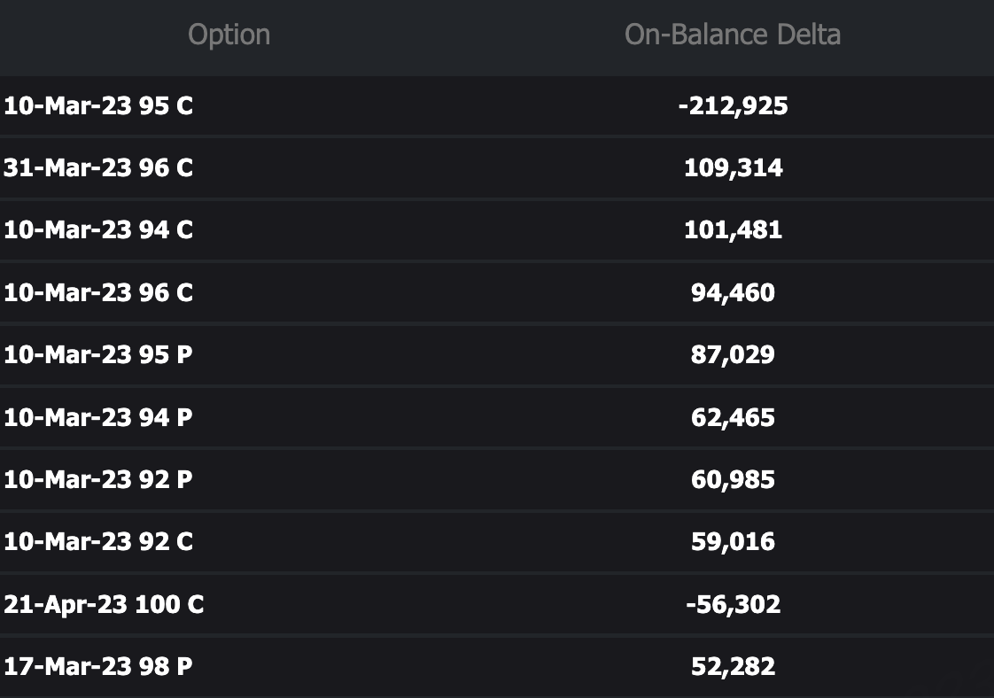Click the 87,029 delta value

[x=733, y=355]
